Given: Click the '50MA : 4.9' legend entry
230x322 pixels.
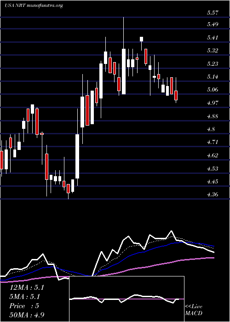Looking at the screenshot, I should (27, 315).
